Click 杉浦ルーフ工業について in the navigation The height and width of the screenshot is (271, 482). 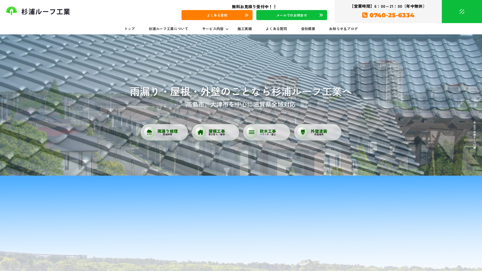click(169, 29)
